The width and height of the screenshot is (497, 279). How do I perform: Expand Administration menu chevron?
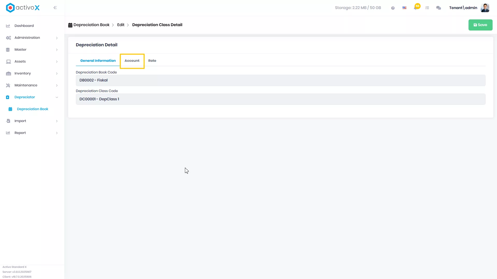(x=57, y=38)
